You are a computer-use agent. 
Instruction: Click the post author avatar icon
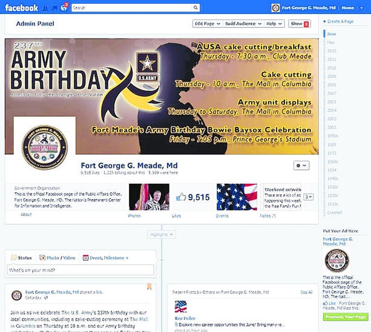16,295
